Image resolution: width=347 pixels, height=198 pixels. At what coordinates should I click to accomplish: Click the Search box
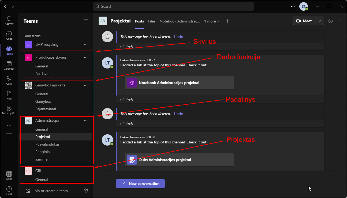[x=173, y=6]
